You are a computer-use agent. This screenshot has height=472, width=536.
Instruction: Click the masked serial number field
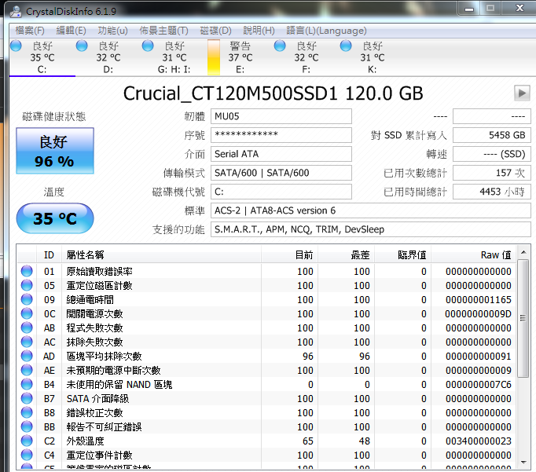[x=281, y=135]
